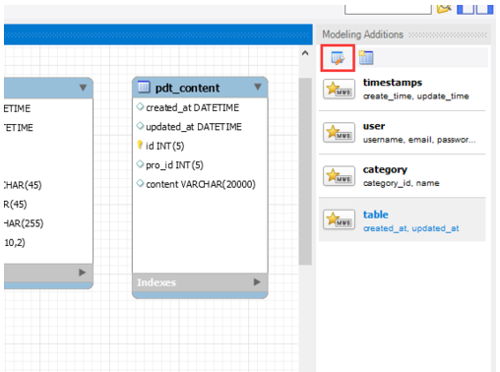Click the username, email description text
The height and width of the screenshot is (372, 500).
pos(419,140)
